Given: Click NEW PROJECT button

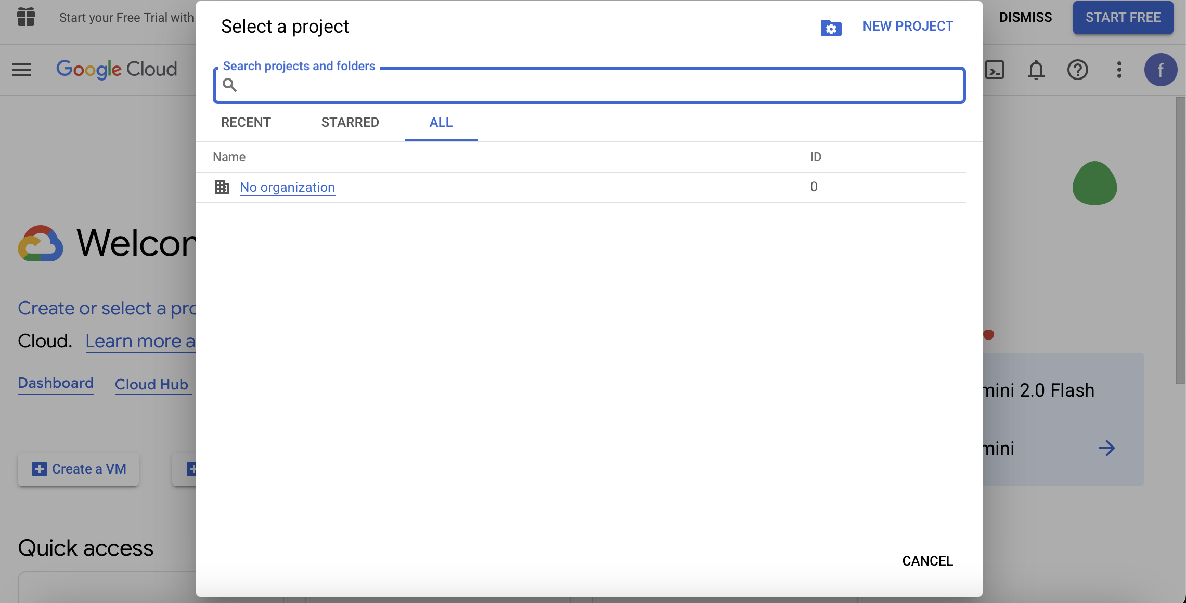Looking at the screenshot, I should click(908, 26).
